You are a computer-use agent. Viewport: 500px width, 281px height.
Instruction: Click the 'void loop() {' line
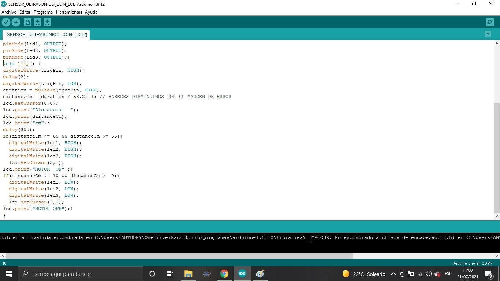(22, 64)
